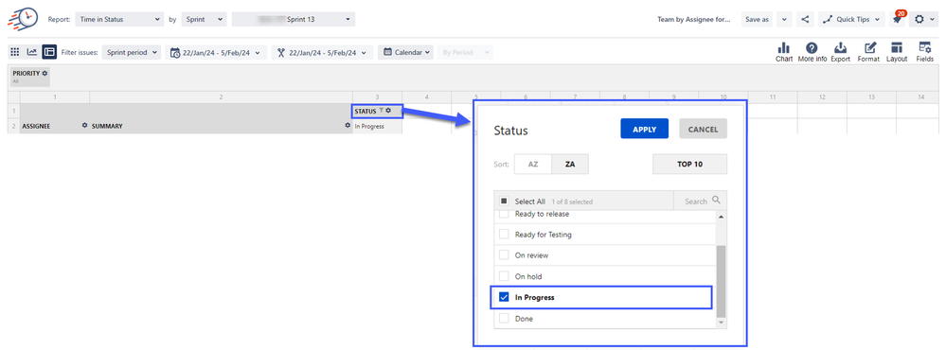The height and width of the screenshot is (350, 946).
Task: Toggle the Select All checkbox
Action: click(504, 201)
